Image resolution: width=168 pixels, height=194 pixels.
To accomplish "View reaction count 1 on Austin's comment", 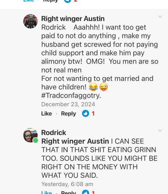I will [93, 114].
